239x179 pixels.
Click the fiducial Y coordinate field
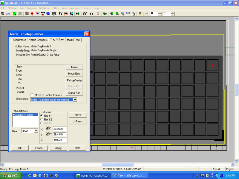[59, 135]
